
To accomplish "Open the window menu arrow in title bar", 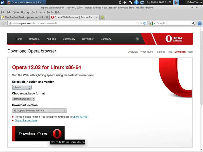I will click(2, 8).
